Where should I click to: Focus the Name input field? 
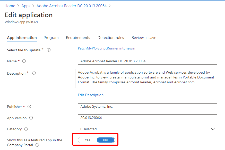[x=147, y=61]
